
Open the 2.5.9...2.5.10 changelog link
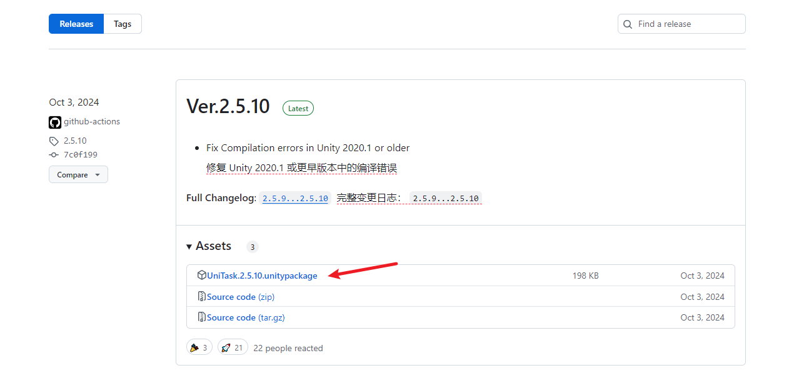click(x=295, y=199)
